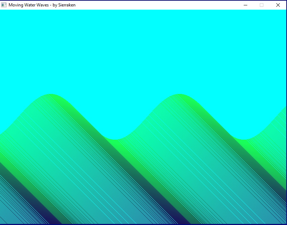Click the open cyan sky above the waves
Viewport: 287px width, 225px height.
pos(143,50)
